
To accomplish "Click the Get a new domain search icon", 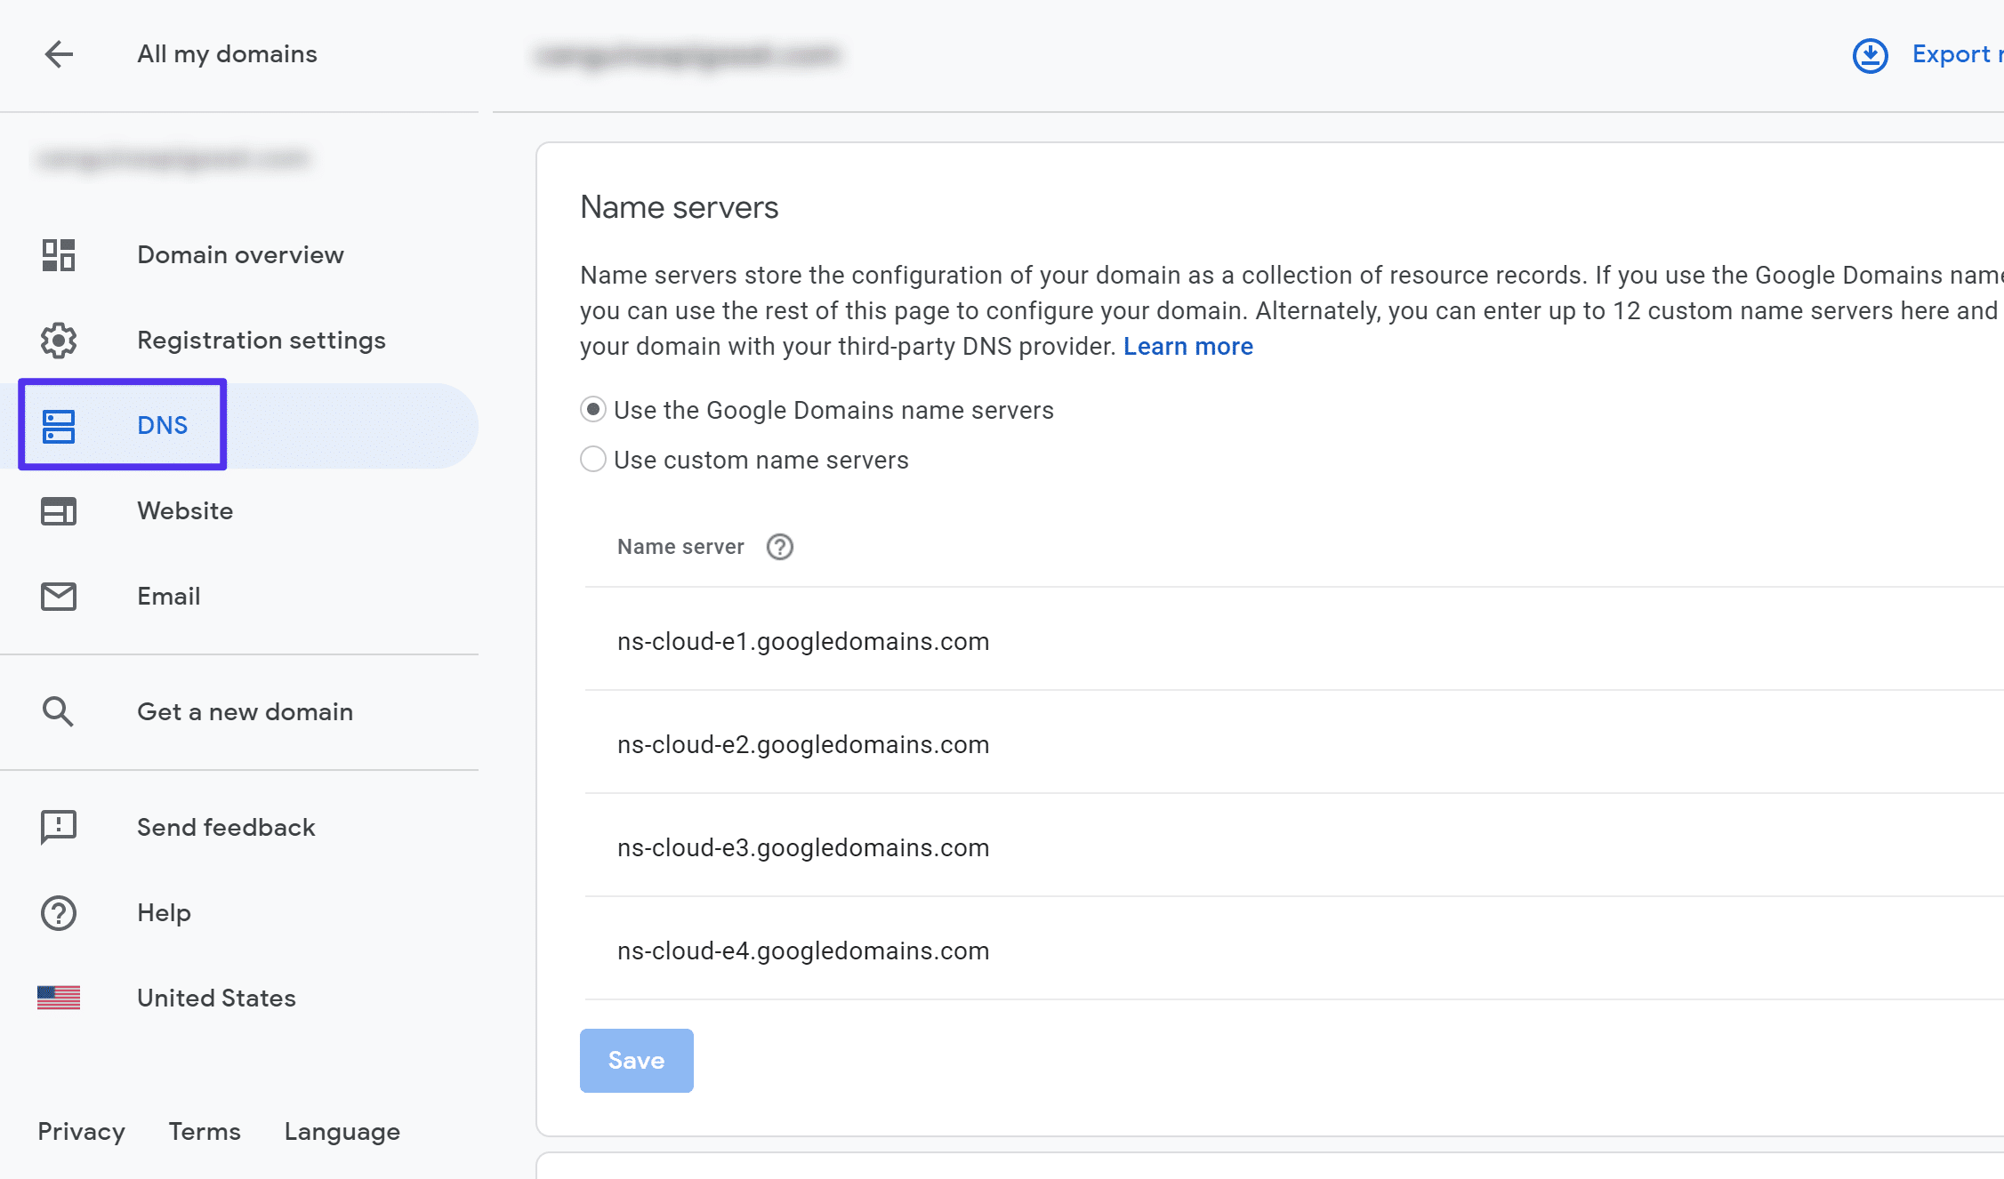I will [x=56, y=710].
